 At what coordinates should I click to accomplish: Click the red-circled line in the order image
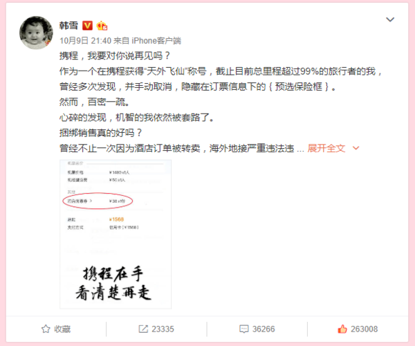tap(98, 201)
